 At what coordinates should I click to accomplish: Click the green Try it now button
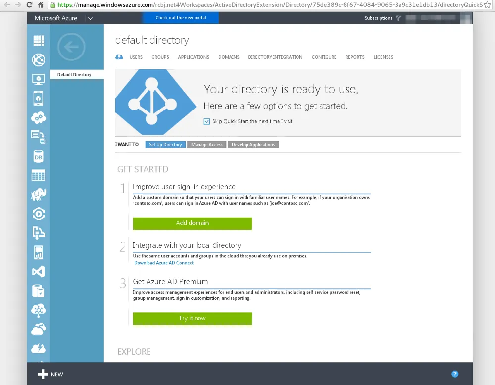193,318
